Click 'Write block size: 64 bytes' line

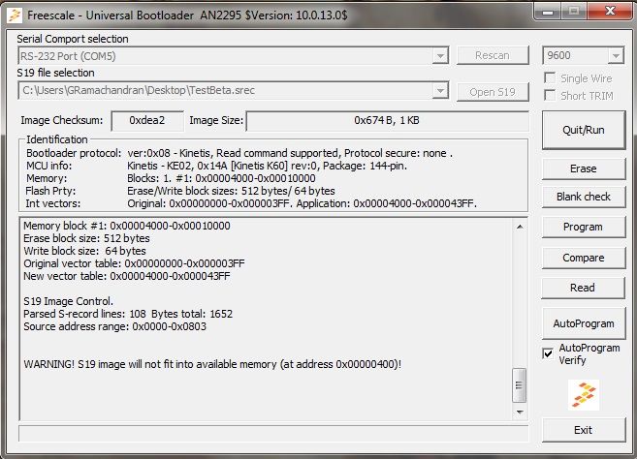[84, 251]
